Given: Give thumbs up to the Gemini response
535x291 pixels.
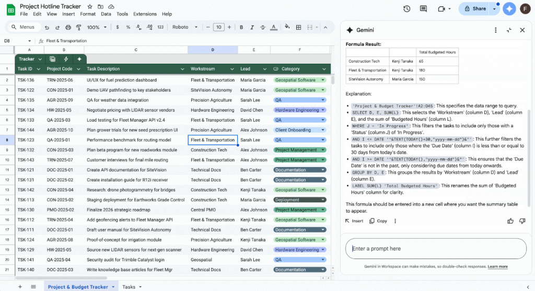Looking at the screenshot, I should [x=510, y=221].
